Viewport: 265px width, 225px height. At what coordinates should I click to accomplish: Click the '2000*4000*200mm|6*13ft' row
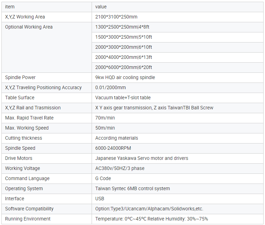point(123,57)
